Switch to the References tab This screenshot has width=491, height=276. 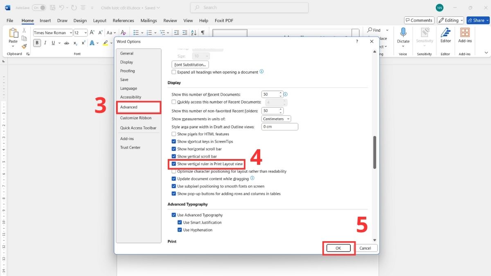coord(123,20)
